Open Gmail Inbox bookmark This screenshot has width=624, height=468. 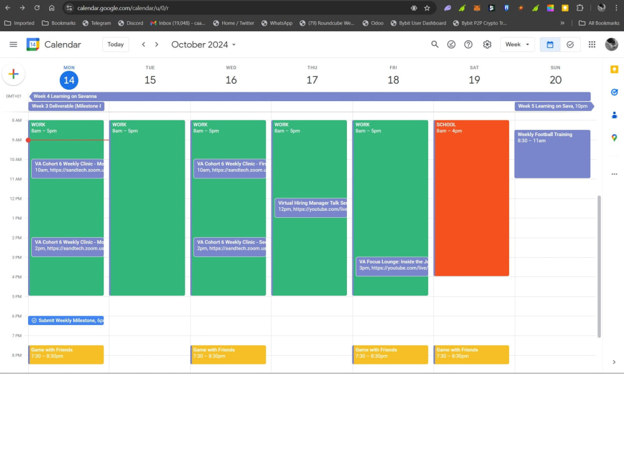177,23
